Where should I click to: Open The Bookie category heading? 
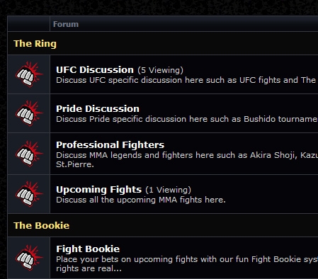point(42,225)
